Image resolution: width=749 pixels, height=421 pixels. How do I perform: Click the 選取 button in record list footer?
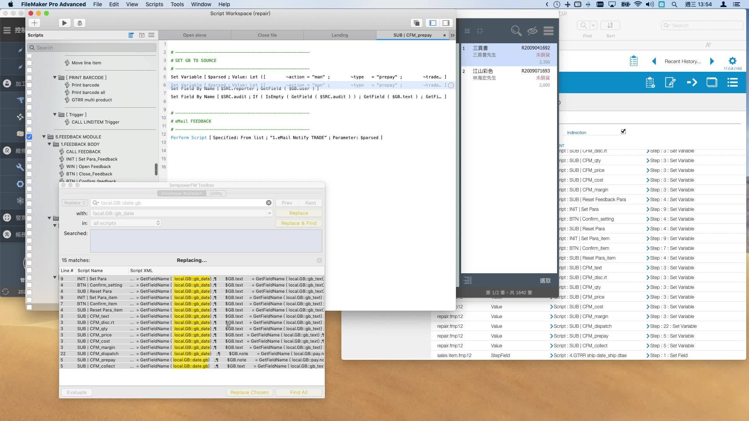545,281
